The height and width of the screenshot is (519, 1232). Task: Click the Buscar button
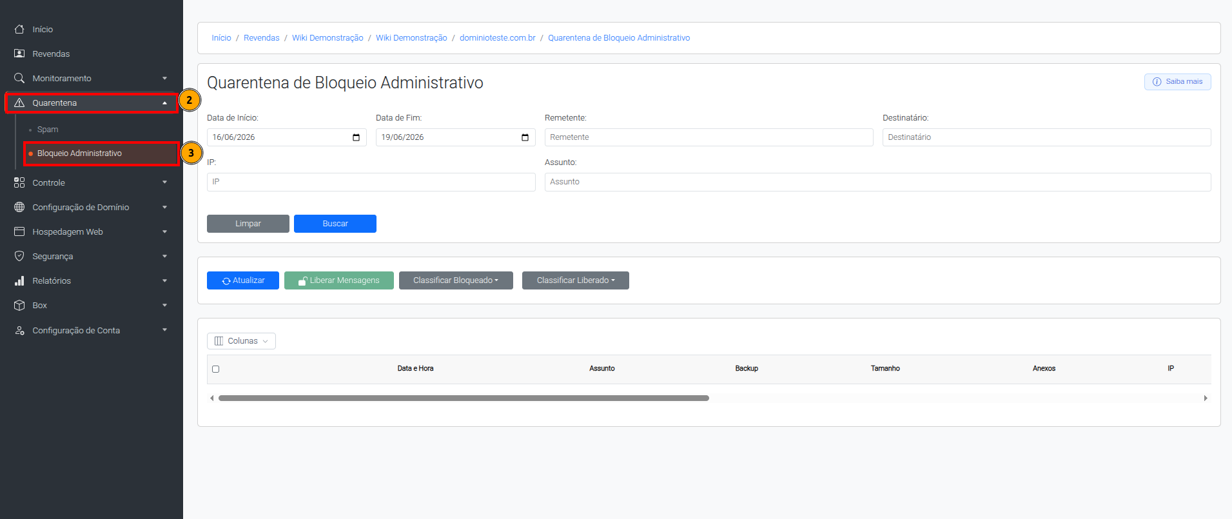(335, 224)
